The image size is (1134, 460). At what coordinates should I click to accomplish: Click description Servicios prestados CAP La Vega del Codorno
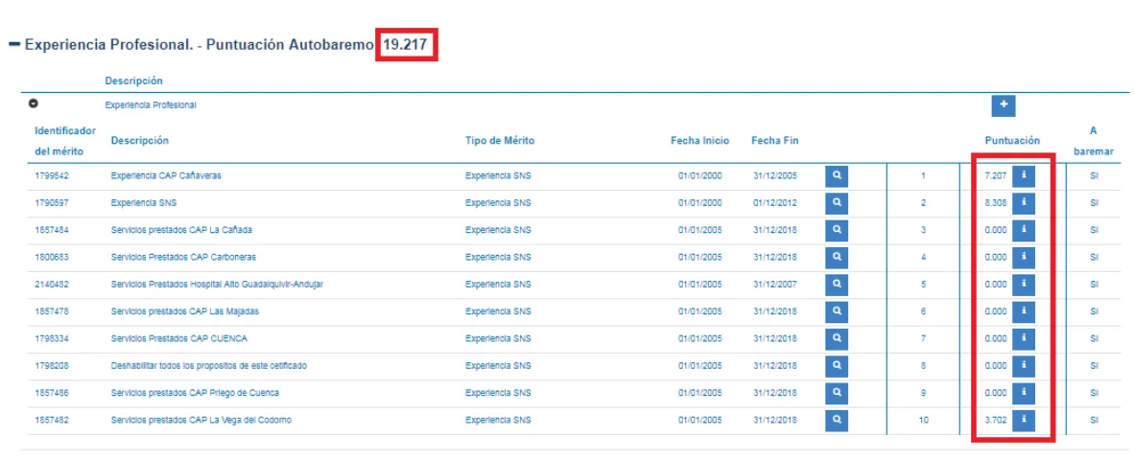[x=201, y=420]
